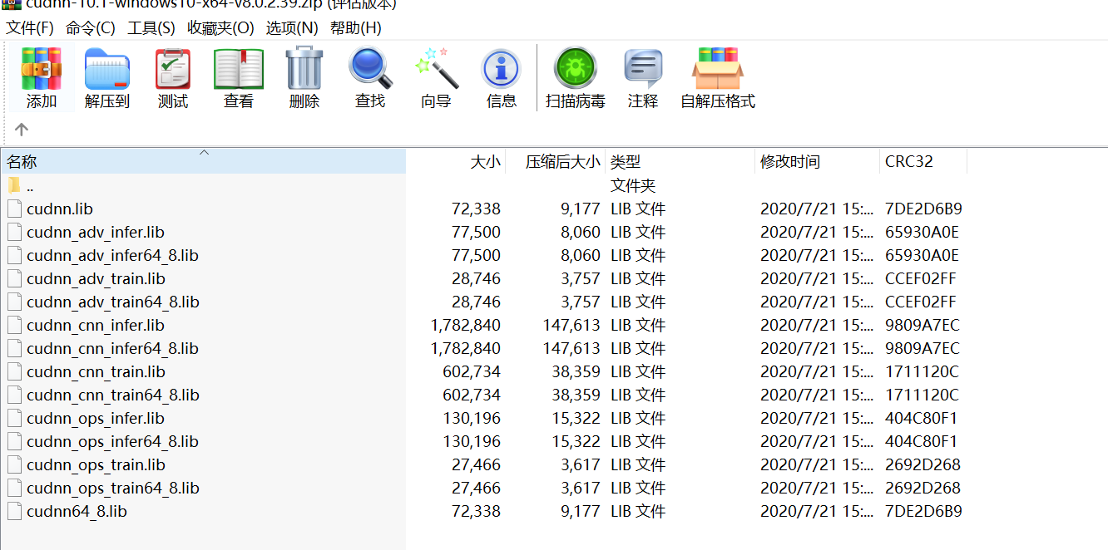Launch the Wizard (向导) wand icon
Viewport: 1108px width, 550px height.
click(437, 68)
